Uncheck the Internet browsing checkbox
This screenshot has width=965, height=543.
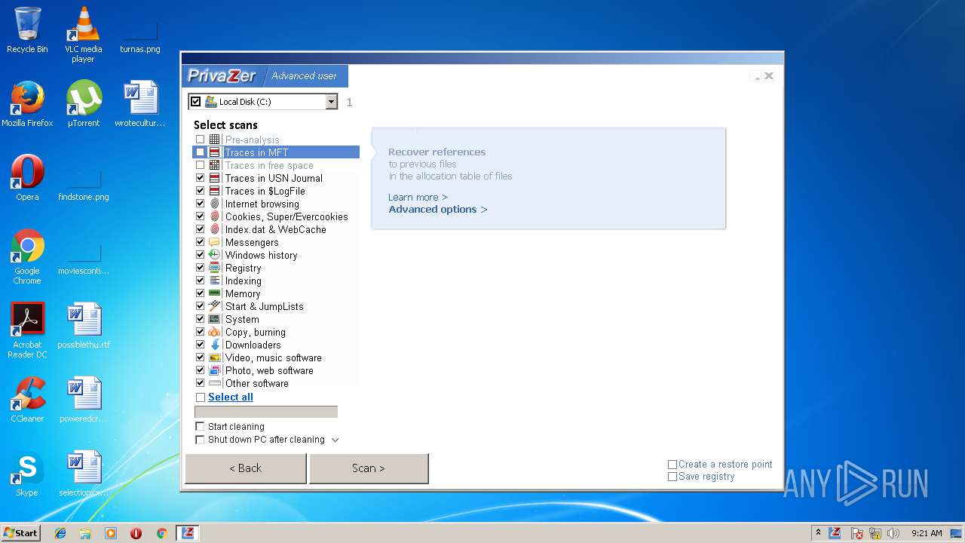tap(200, 204)
